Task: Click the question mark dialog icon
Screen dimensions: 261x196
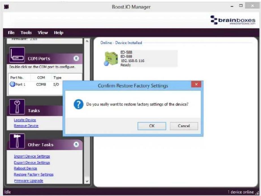Action: 78,104
